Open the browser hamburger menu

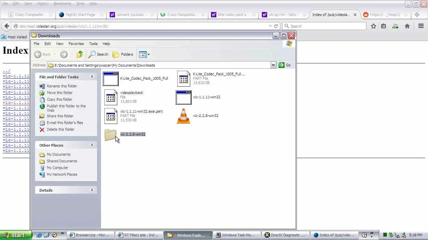tap(421, 26)
